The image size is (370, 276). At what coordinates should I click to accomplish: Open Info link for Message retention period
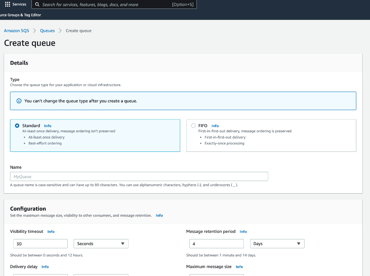click(x=243, y=232)
